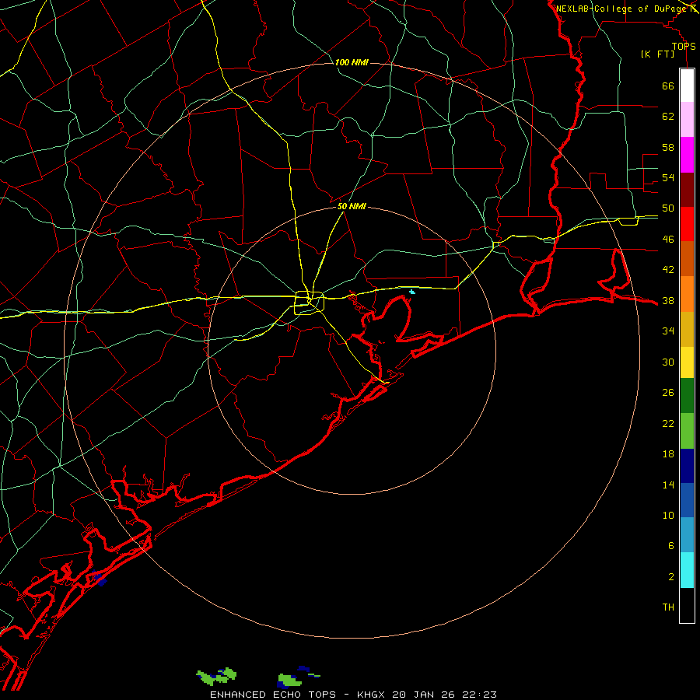Image resolution: width=700 pixels, height=700 pixels.
Task: Click the "20 JAN 26" date text
Action: (424, 695)
